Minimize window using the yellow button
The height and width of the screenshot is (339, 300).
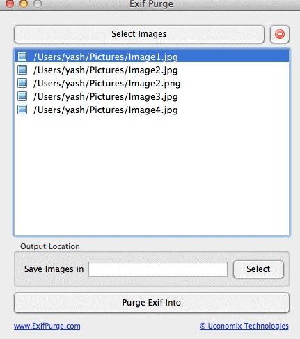coord(24,3)
